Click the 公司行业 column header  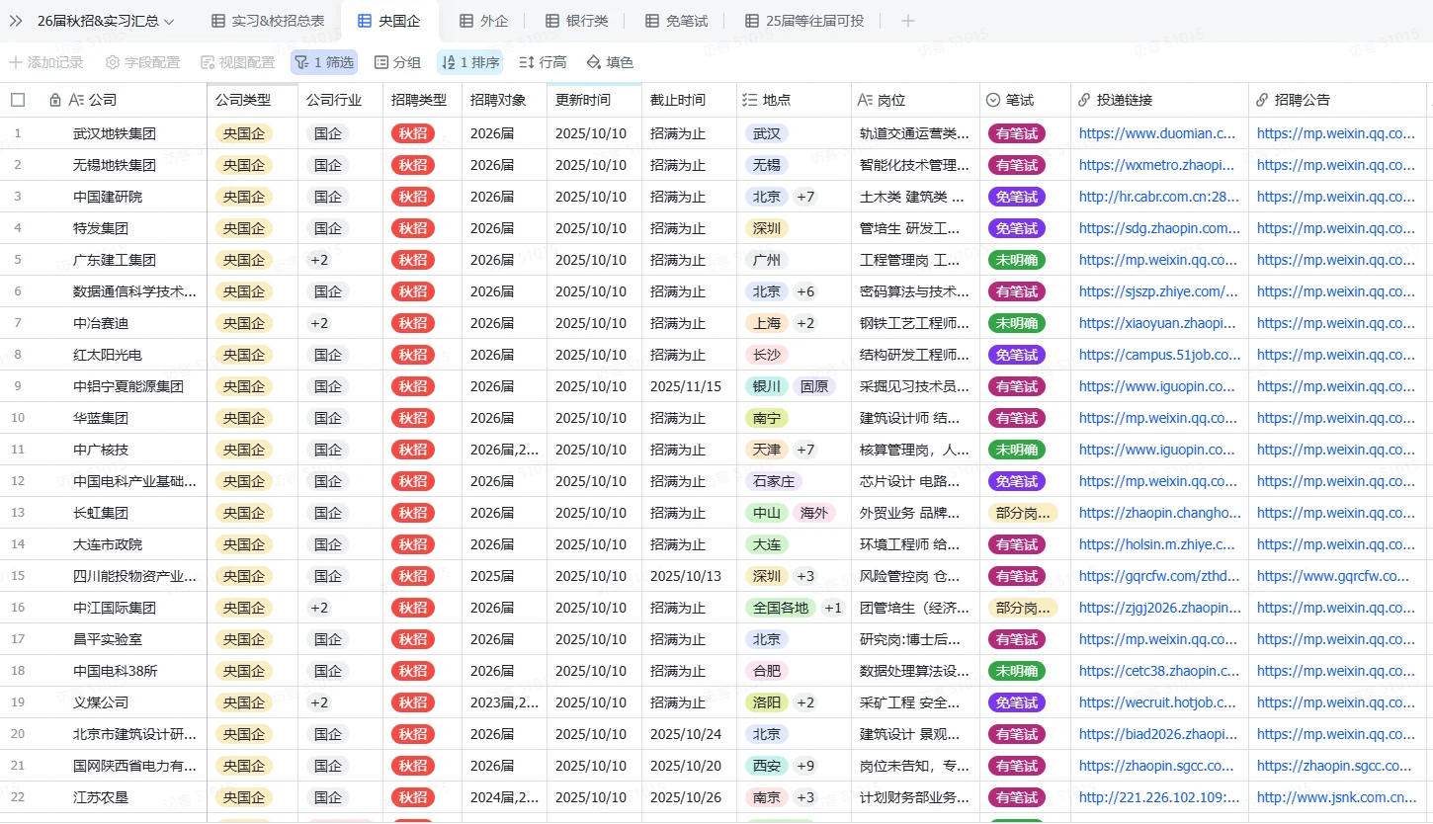click(340, 100)
